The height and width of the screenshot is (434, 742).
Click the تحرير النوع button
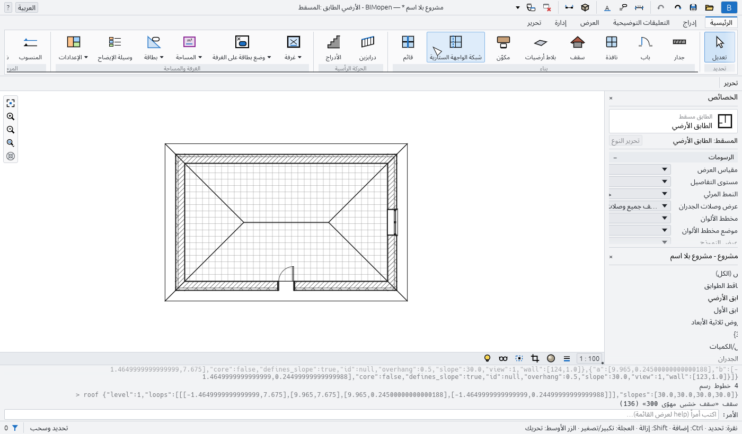click(x=625, y=141)
